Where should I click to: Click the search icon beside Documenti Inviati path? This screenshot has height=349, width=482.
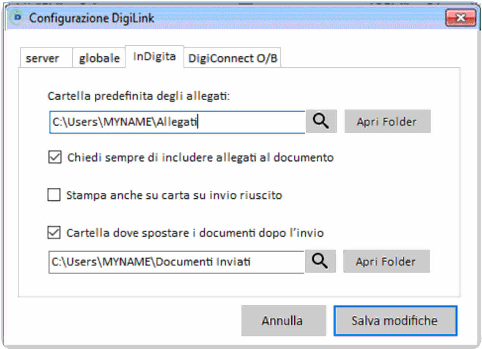click(320, 261)
